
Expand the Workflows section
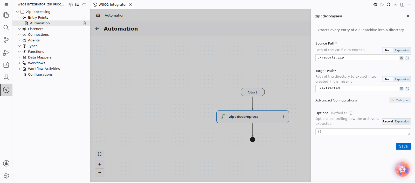point(19,63)
